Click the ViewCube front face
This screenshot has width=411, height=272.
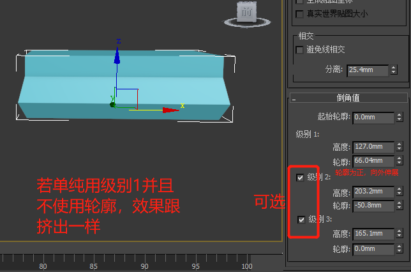click(x=246, y=11)
